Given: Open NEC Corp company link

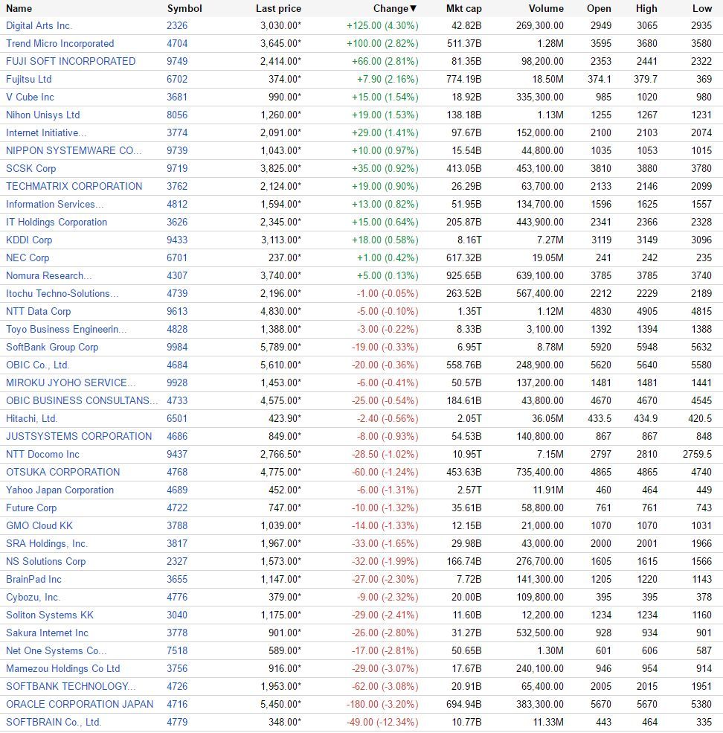Looking at the screenshot, I should pyautogui.click(x=27, y=257).
